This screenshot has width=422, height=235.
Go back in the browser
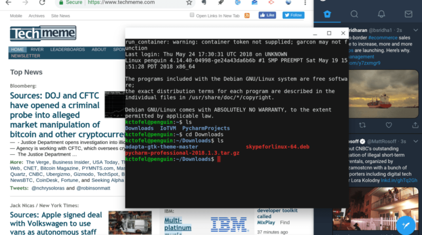pyautogui.click(x=8, y=3)
